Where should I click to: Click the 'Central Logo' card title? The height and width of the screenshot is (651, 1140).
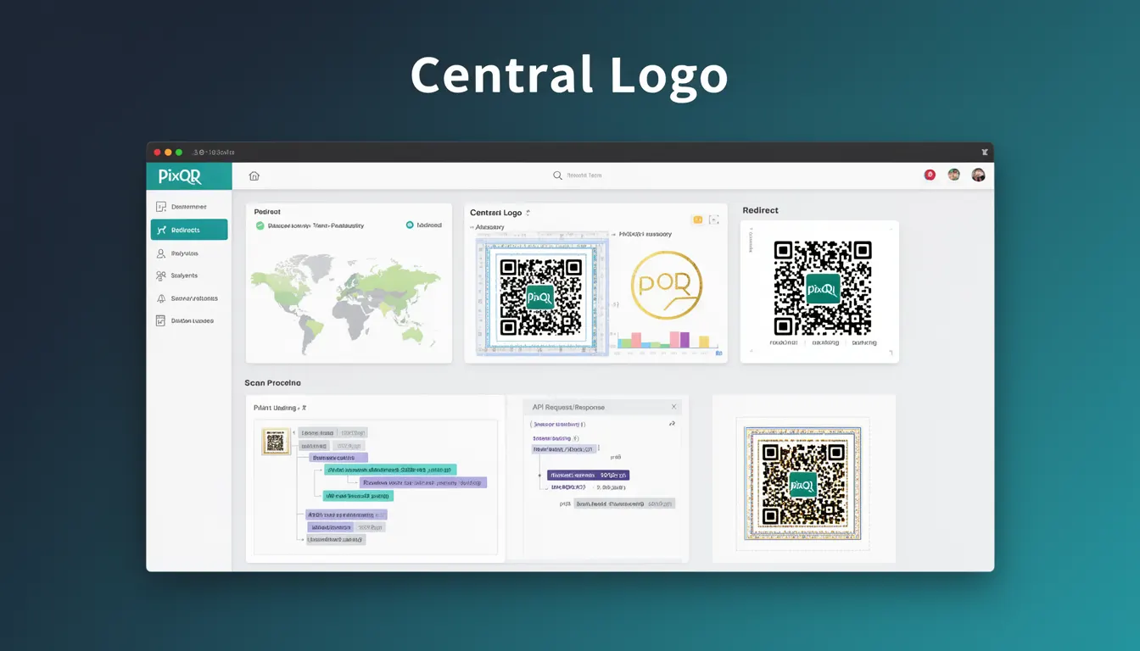[496, 213]
